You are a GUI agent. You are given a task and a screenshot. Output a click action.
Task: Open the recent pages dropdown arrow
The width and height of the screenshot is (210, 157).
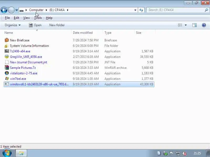click(17, 10)
